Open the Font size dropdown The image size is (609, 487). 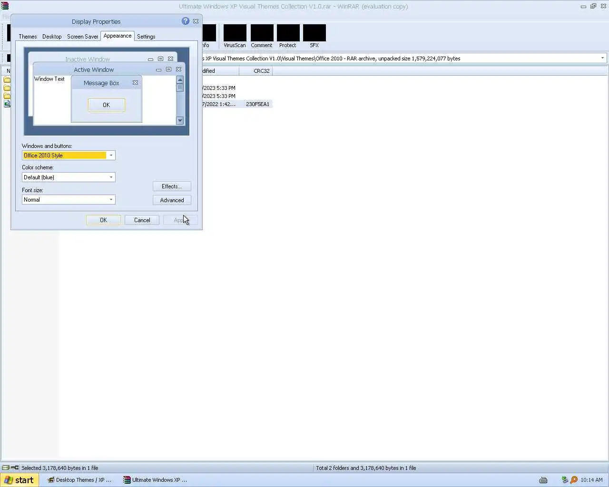pyautogui.click(x=111, y=200)
